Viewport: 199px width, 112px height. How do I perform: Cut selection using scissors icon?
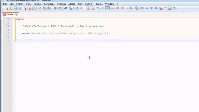[40, 8]
